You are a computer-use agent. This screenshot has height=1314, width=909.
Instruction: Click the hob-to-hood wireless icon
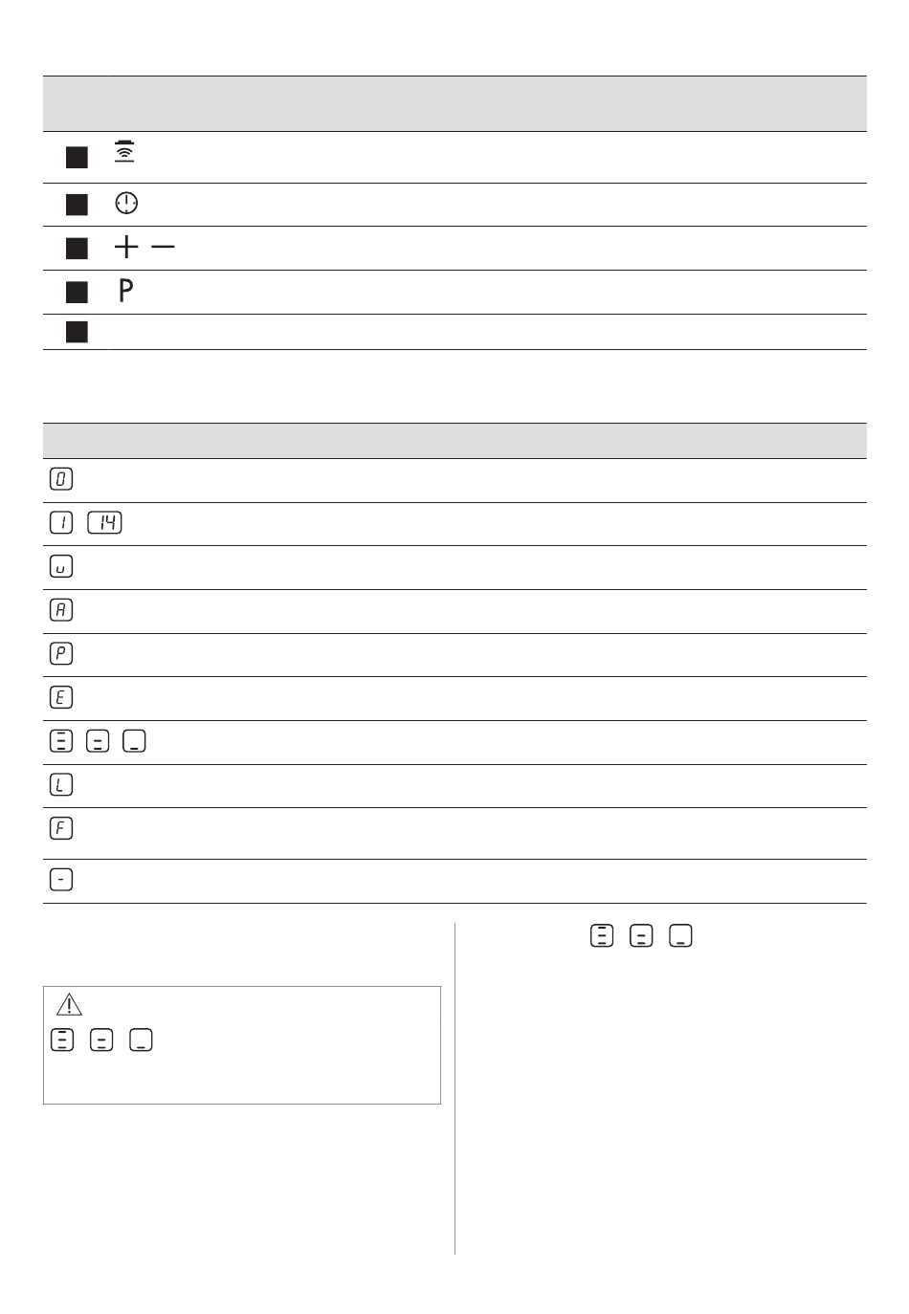(x=124, y=151)
